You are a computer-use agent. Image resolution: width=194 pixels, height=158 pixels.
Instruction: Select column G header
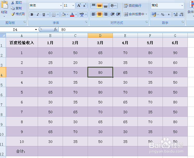[175, 36]
